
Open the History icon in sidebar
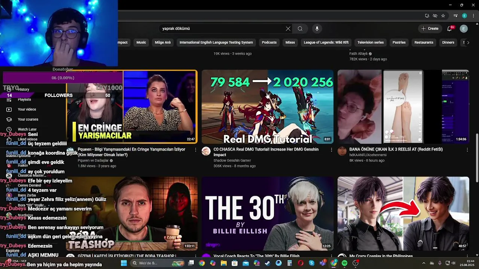9,89
